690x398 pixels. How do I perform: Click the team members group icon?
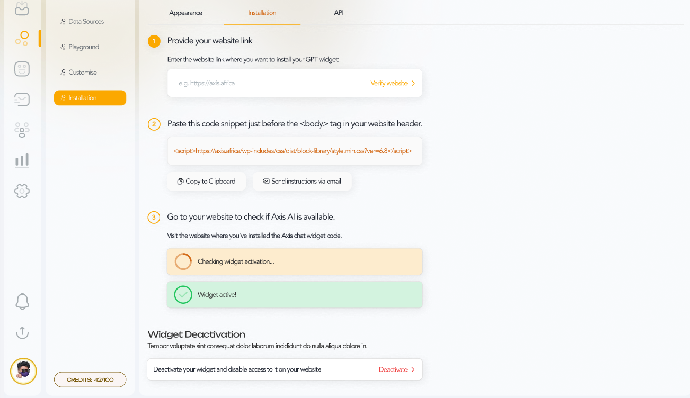pyautogui.click(x=22, y=130)
